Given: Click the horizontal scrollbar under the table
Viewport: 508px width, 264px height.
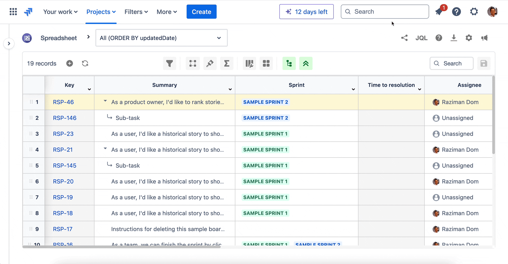Looking at the screenshot, I should (122, 247).
